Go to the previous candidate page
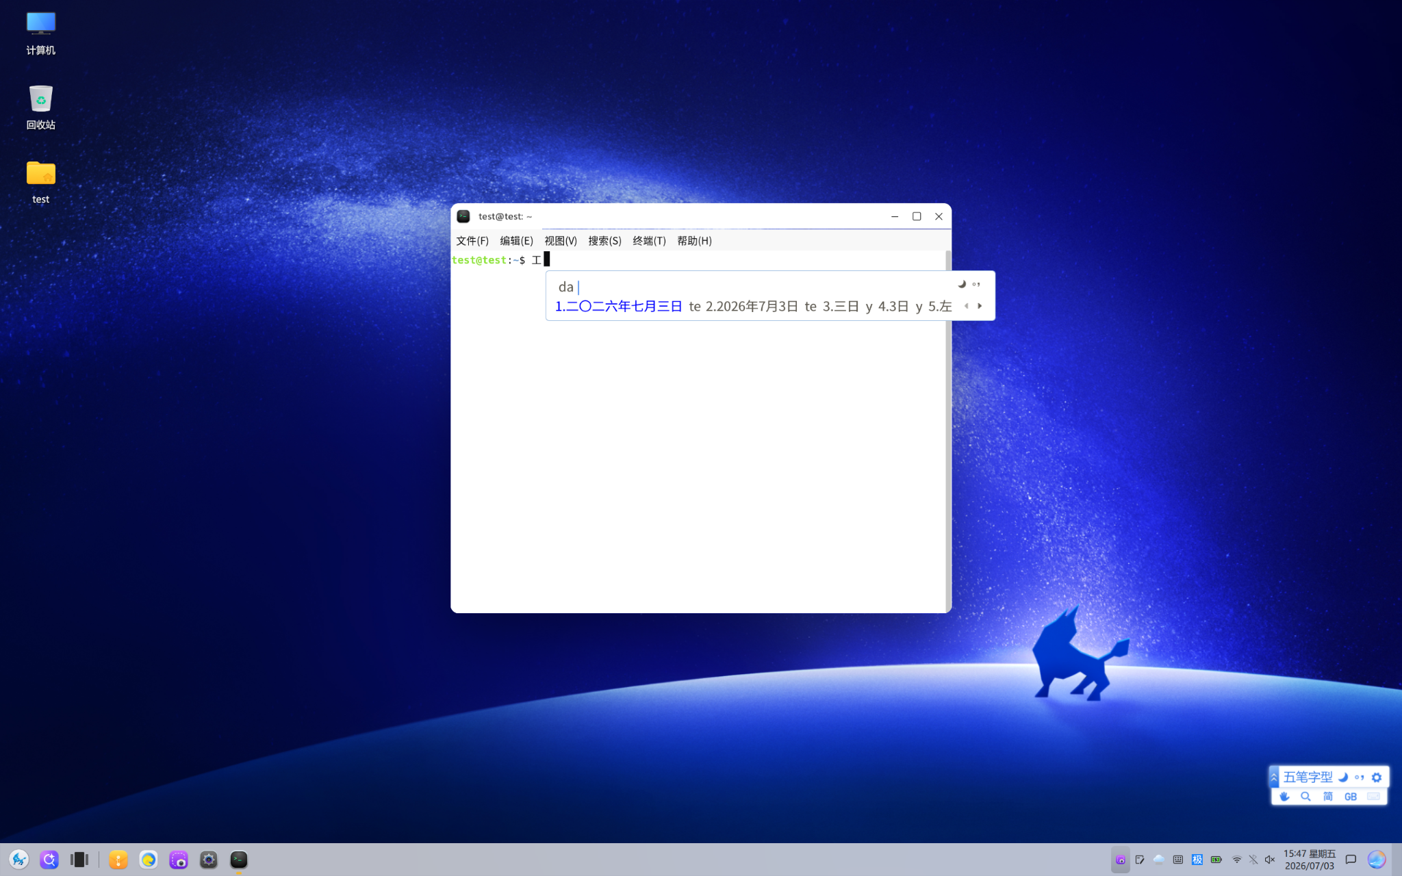The image size is (1402, 876). coord(966,306)
